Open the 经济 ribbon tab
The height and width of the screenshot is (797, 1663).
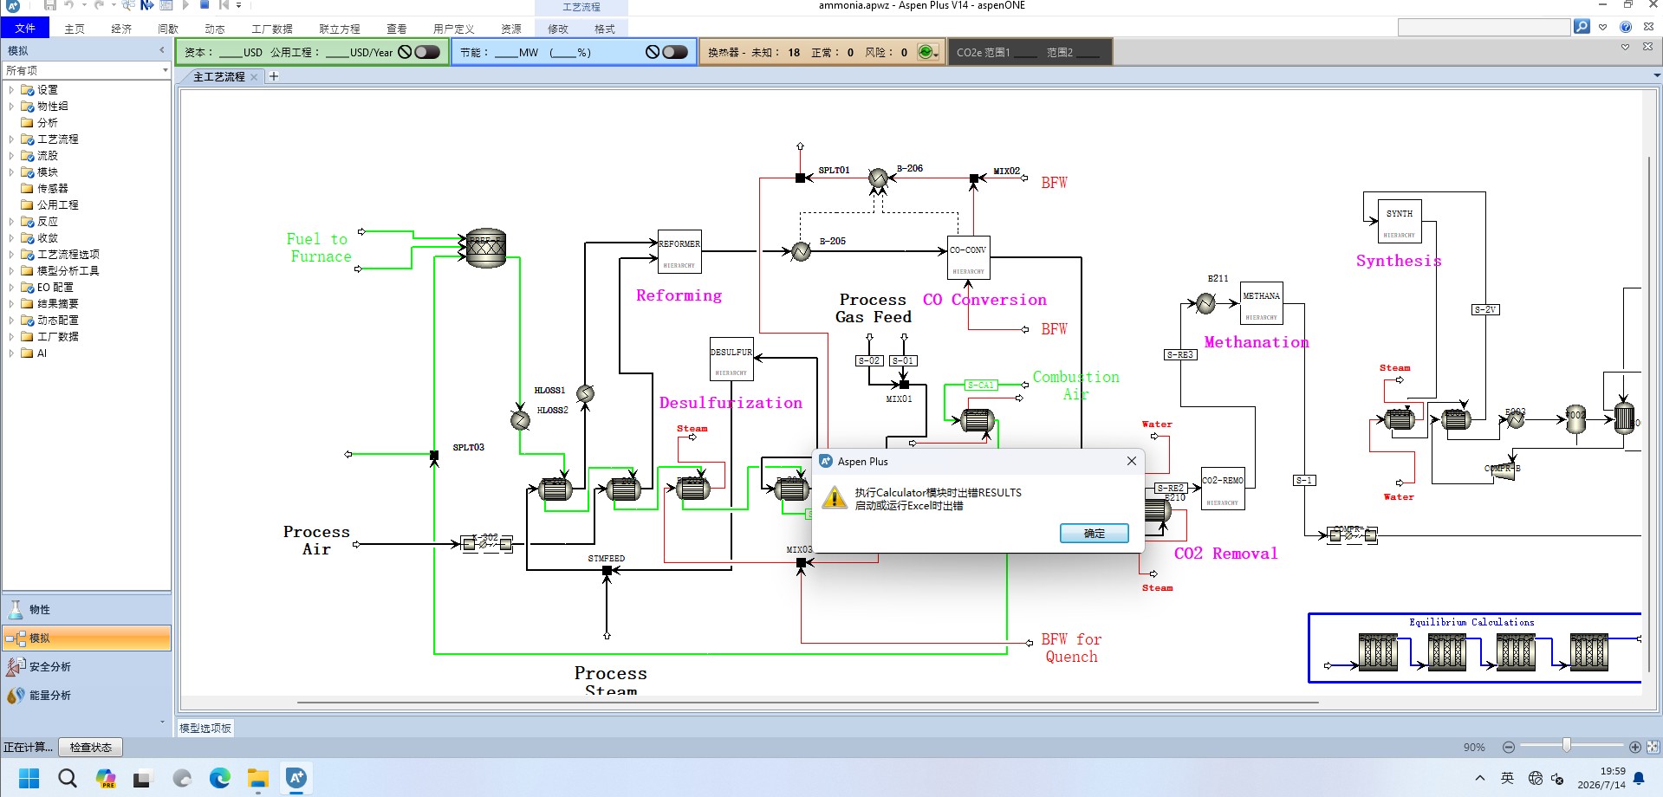121,29
